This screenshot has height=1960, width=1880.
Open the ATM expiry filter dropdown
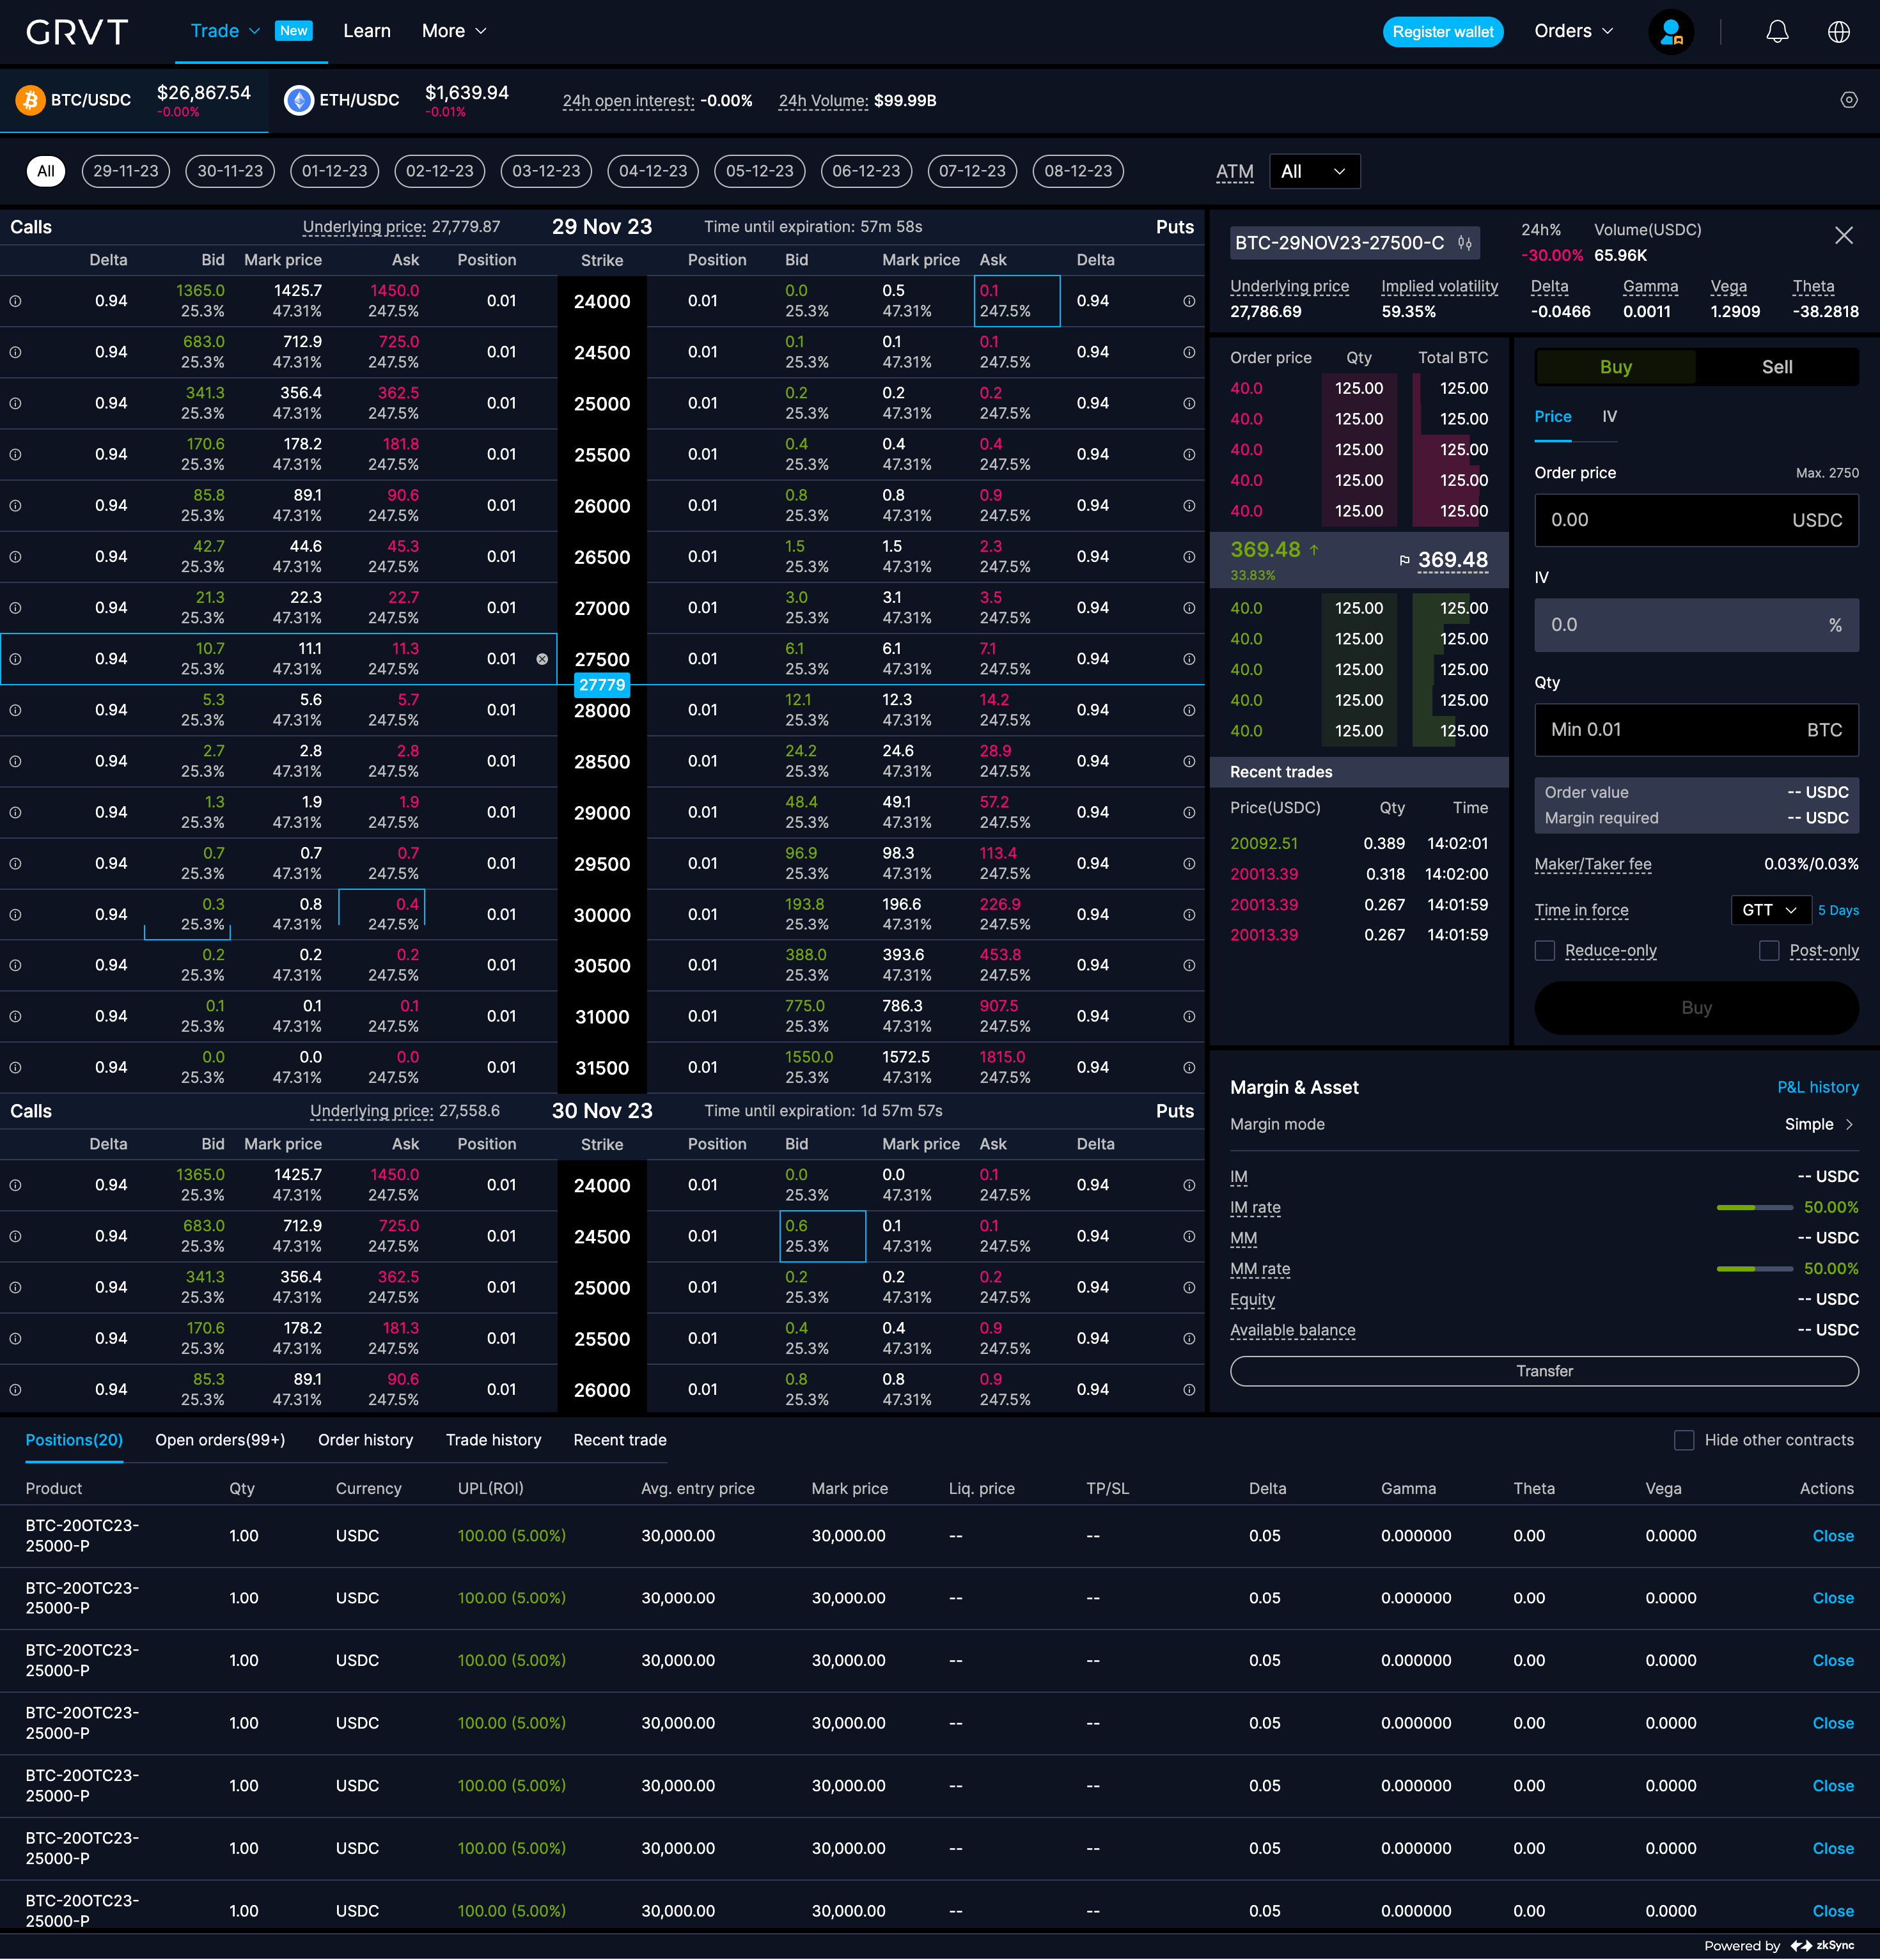tap(1313, 171)
